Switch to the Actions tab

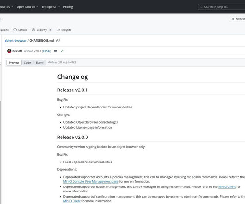click(20, 30)
